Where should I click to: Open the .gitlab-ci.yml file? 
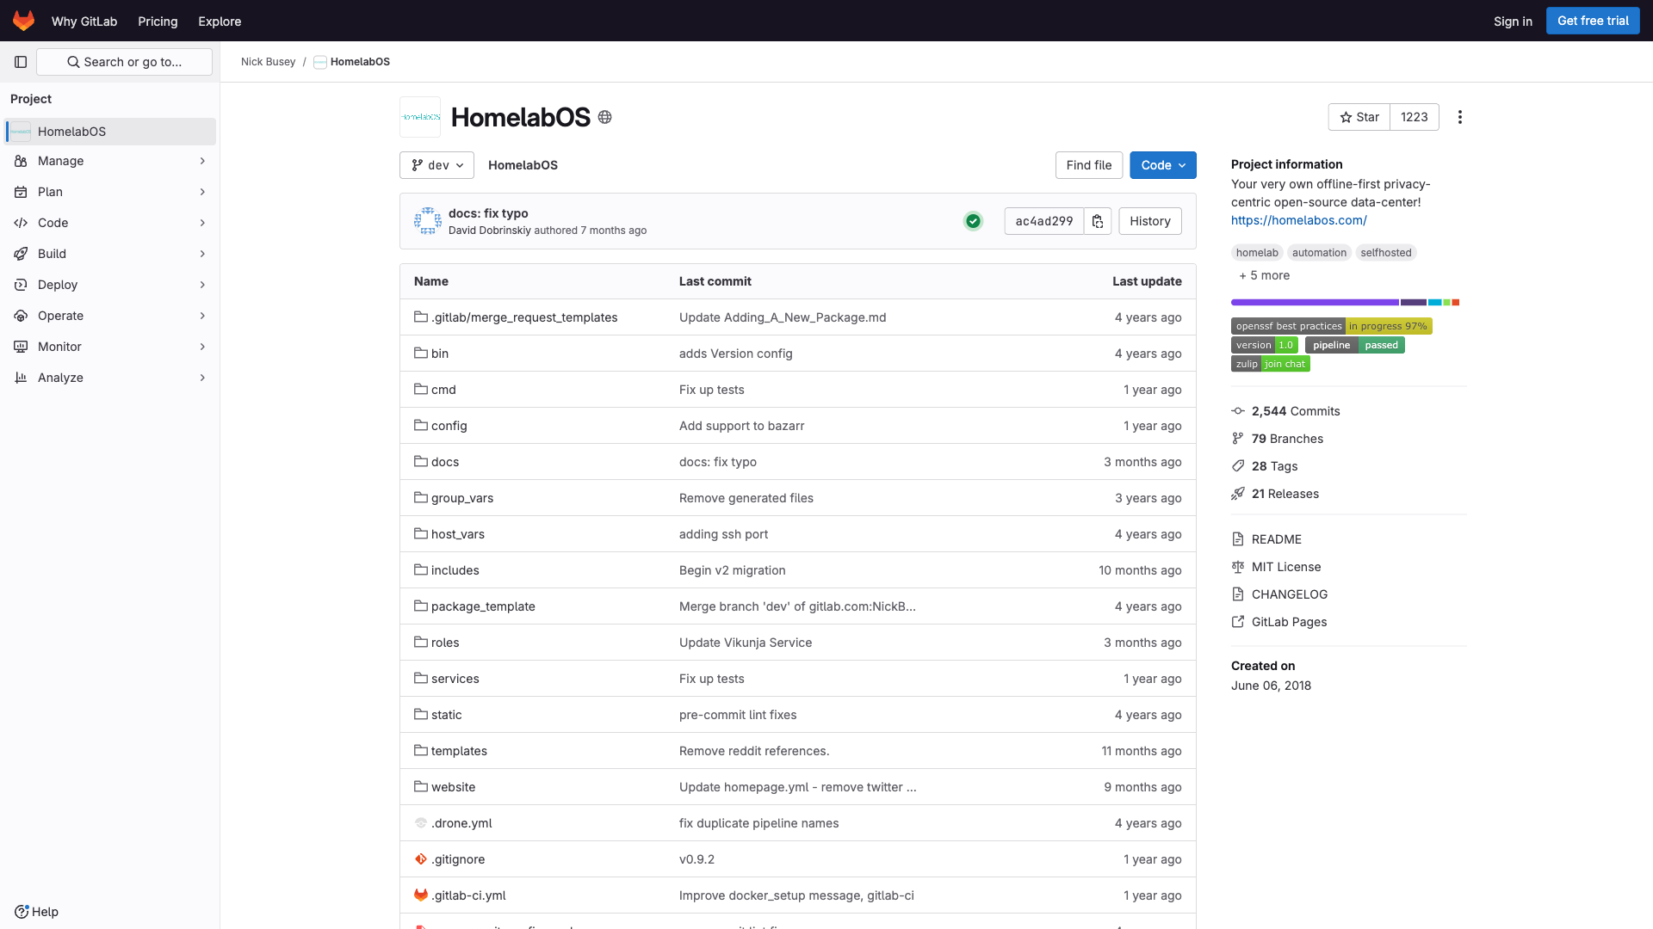[468, 895]
